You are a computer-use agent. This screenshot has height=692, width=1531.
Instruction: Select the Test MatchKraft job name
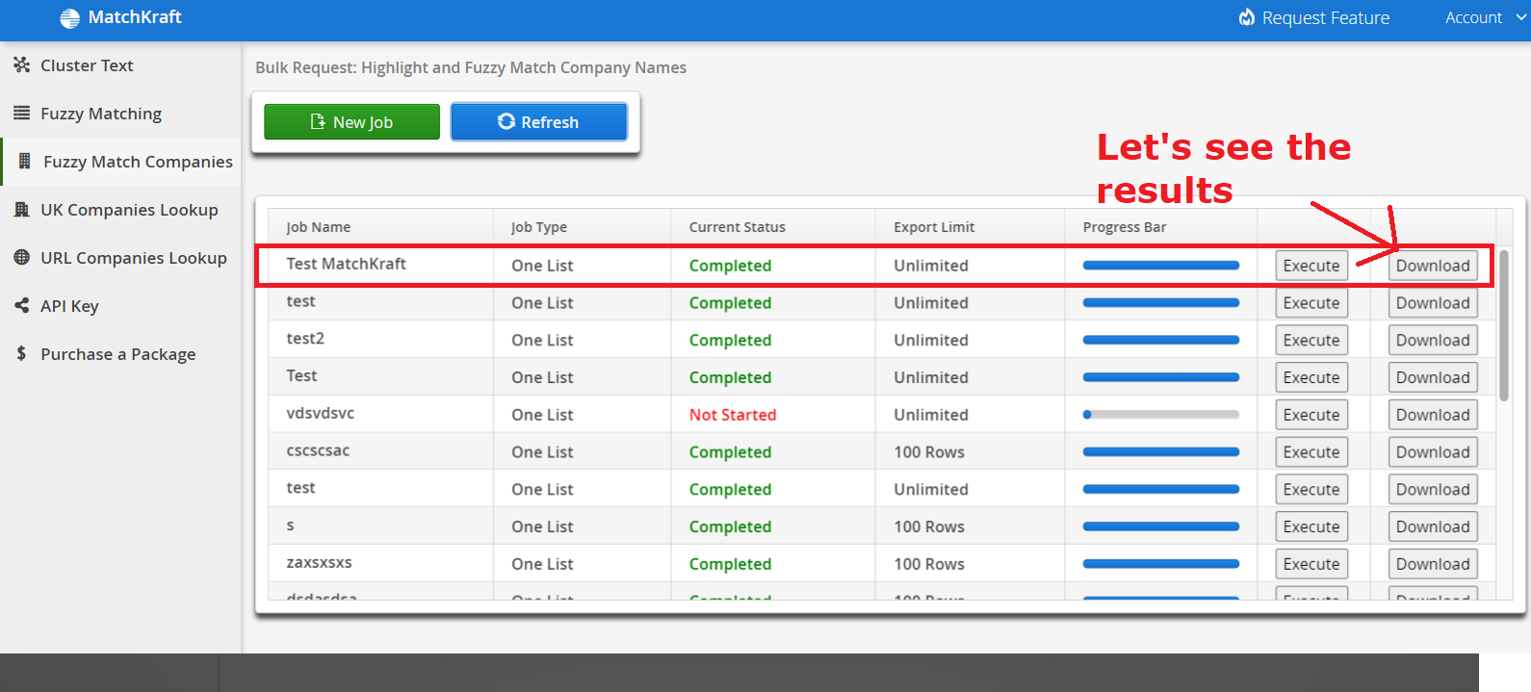pyautogui.click(x=347, y=264)
